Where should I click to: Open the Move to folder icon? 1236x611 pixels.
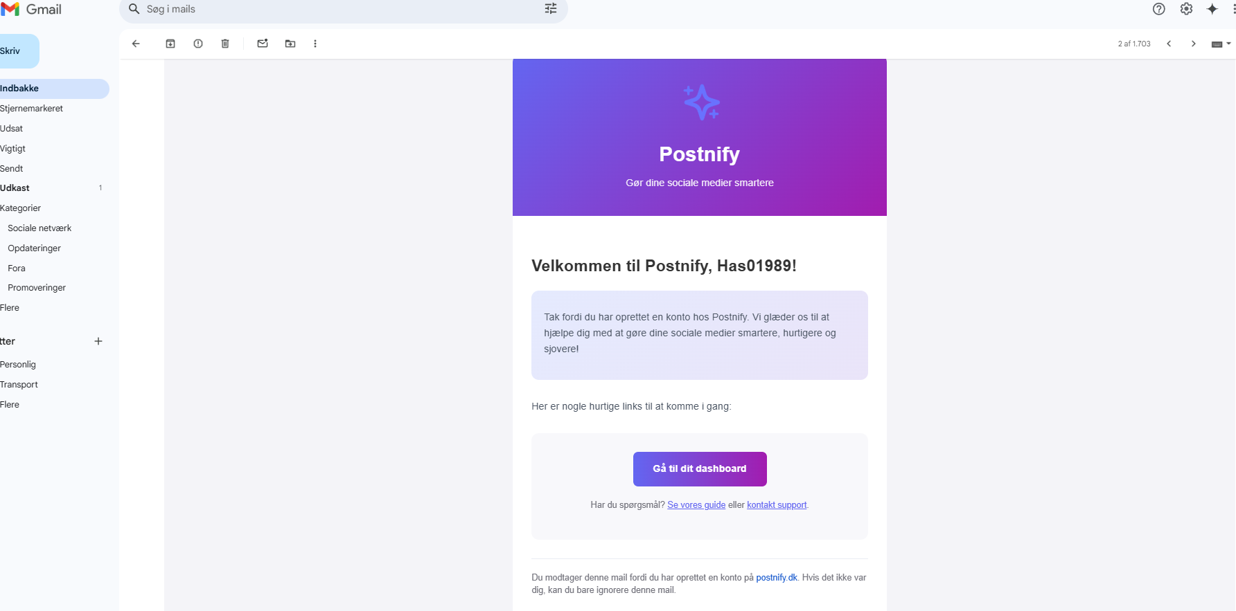[290, 44]
